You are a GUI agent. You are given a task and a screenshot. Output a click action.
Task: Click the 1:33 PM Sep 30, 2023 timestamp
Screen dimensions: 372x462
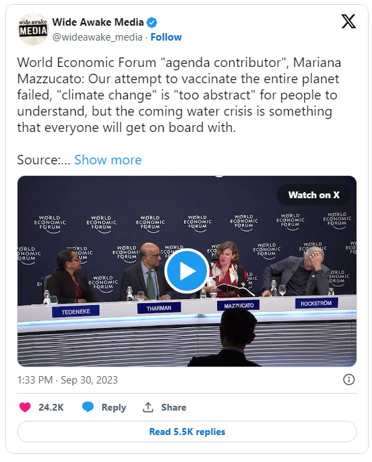point(68,379)
